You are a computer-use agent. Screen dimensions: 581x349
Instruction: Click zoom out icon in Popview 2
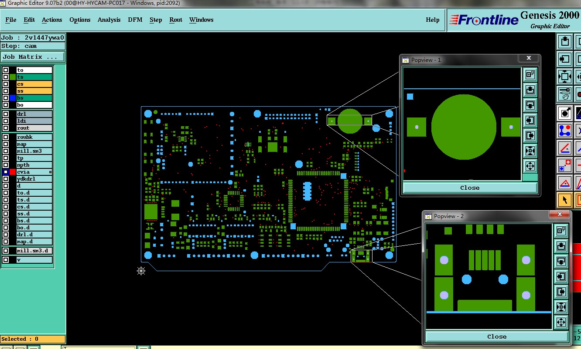coord(561,322)
